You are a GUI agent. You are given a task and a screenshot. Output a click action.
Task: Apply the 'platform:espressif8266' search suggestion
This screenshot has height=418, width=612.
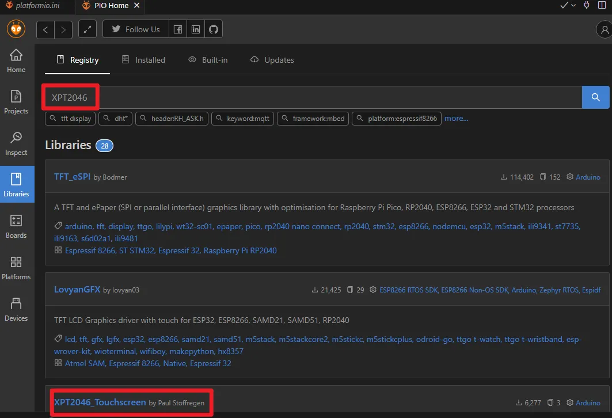397,118
